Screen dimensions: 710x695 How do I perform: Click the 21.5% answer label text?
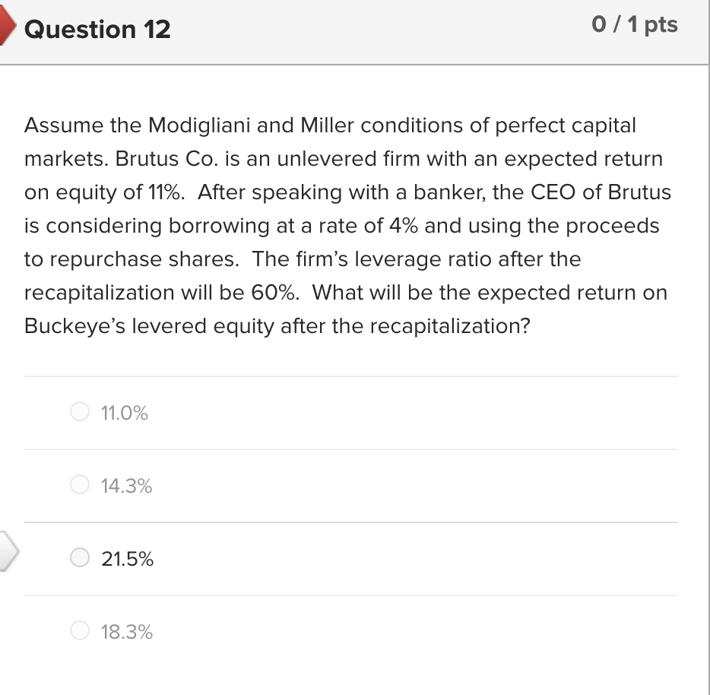tap(128, 559)
